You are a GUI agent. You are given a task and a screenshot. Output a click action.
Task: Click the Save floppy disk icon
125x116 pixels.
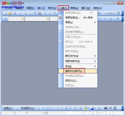[15, 13]
